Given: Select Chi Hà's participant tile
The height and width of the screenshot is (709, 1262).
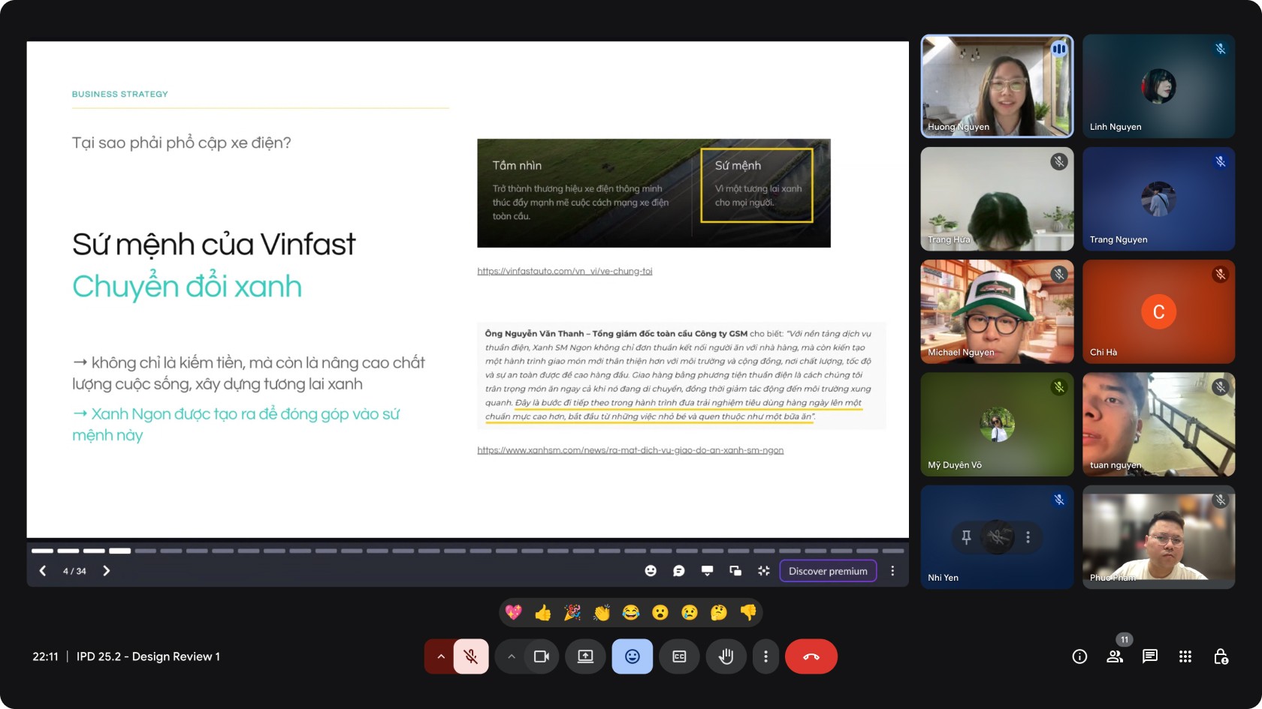Looking at the screenshot, I should [1158, 311].
